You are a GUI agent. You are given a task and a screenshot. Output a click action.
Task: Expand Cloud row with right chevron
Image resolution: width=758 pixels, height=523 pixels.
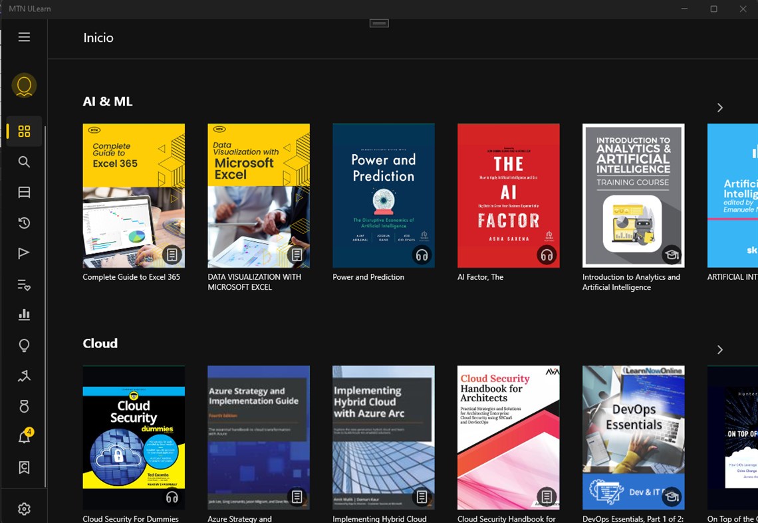tap(720, 350)
